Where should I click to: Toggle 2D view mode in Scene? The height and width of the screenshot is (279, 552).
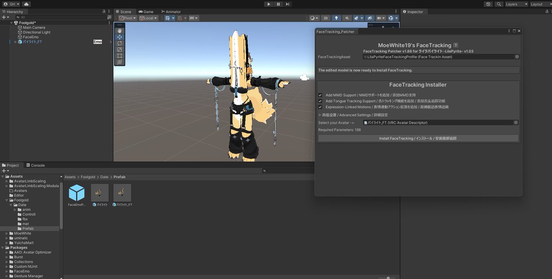click(x=326, y=18)
